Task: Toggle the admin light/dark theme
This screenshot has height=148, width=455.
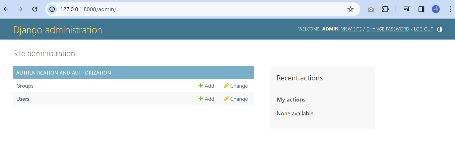Action: [x=440, y=29]
